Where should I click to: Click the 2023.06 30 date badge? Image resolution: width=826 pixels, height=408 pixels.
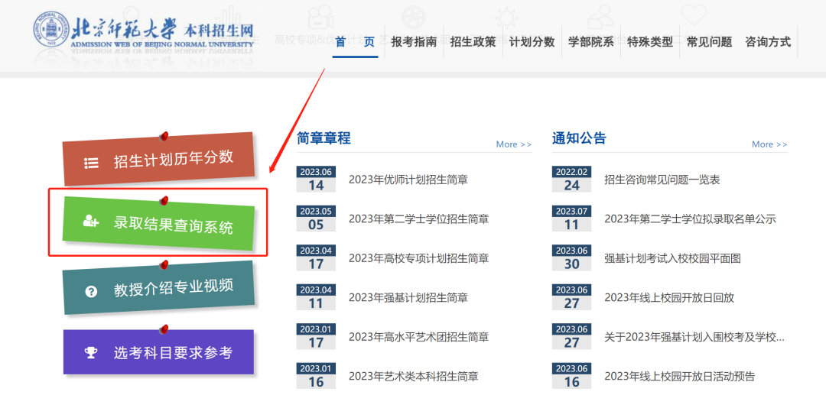[571, 258]
